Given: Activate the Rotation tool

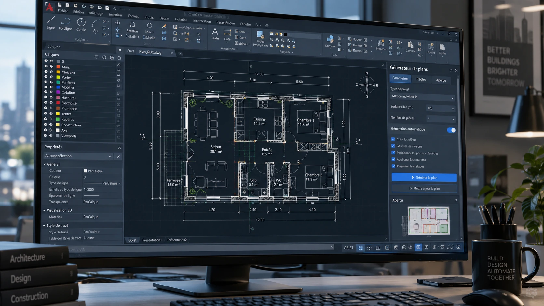Looking at the screenshot, I should (132, 27).
